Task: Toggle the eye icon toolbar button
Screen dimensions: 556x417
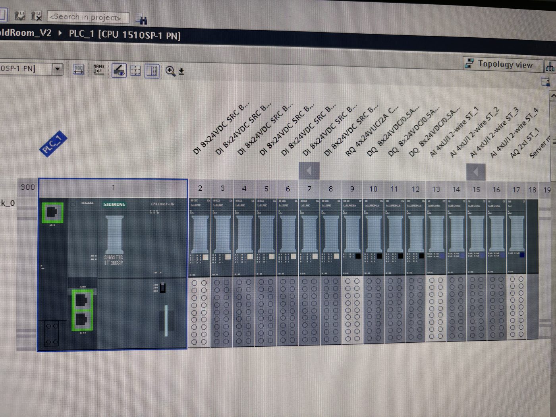Action: pyautogui.click(x=119, y=70)
